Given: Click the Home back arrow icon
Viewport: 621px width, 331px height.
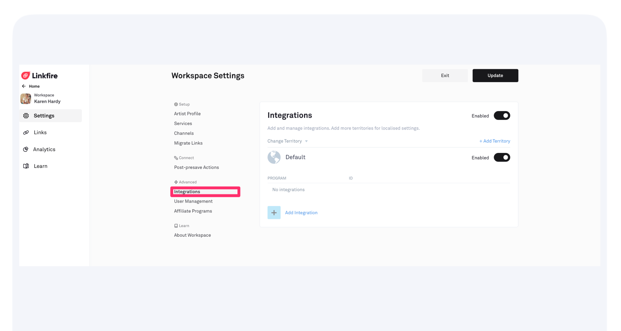Looking at the screenshot, I should 24,86.
